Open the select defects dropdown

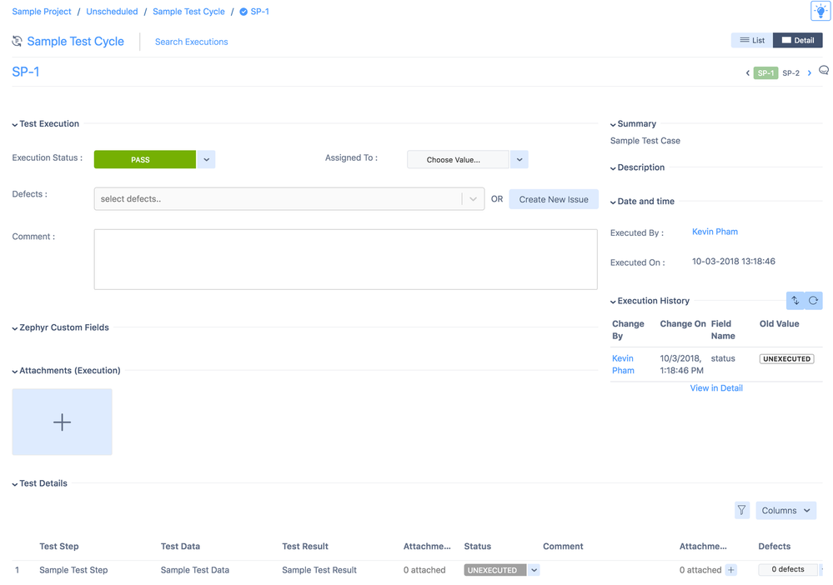(289, 198)
